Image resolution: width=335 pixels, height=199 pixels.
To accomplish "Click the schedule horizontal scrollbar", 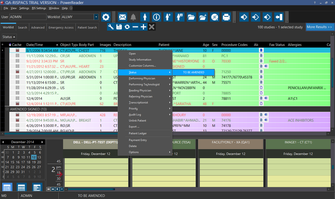I will [91, 189].
